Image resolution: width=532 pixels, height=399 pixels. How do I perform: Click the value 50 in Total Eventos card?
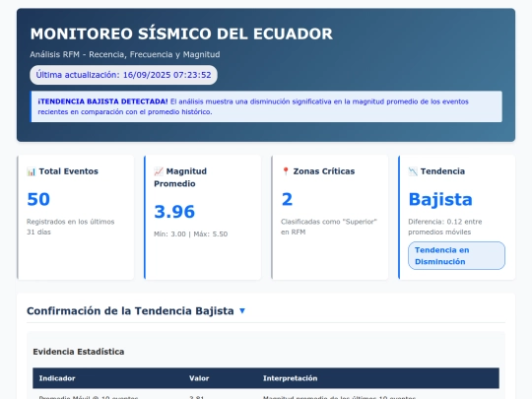tap(38, 199)
